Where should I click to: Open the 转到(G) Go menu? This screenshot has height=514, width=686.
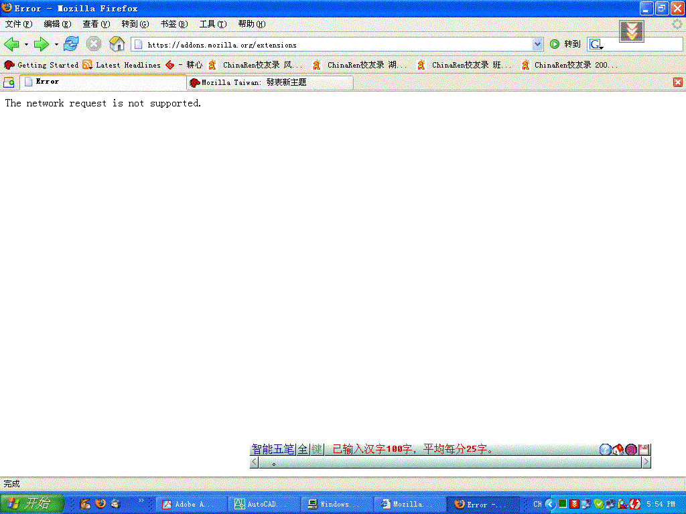pos(135,24)
